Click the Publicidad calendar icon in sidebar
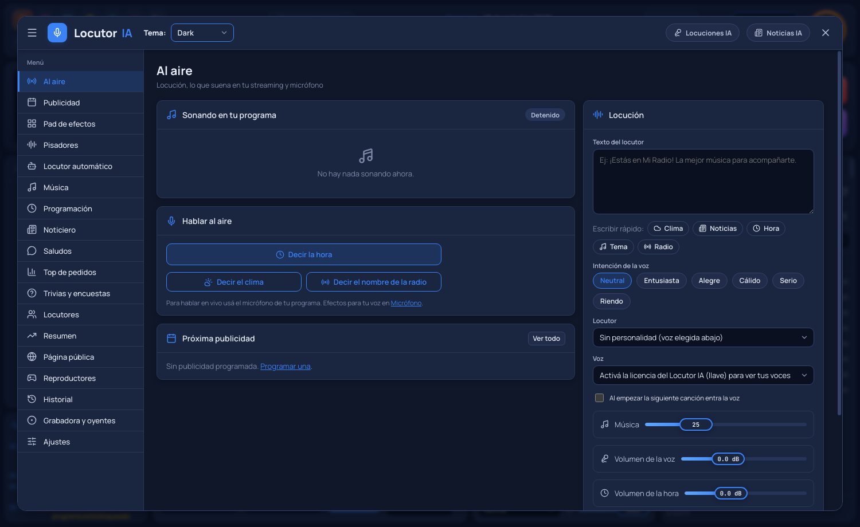 pyautogui.click(x=32, y=103)
